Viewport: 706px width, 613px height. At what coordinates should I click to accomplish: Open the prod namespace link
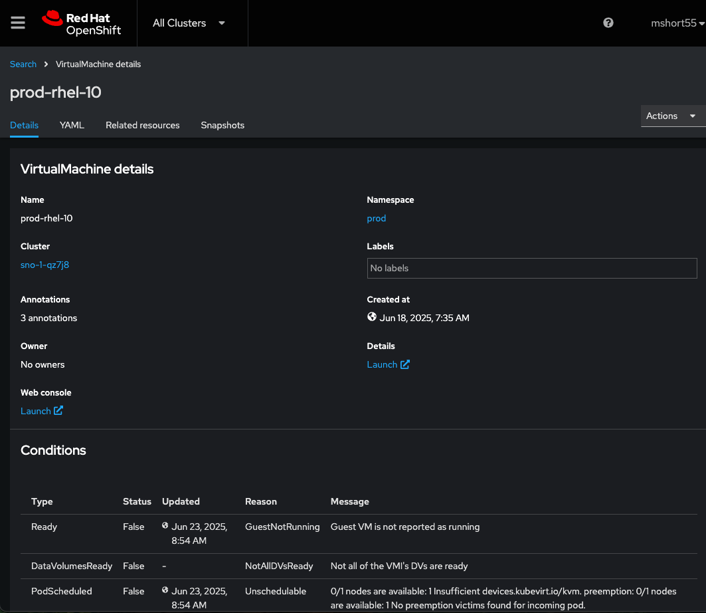coord(376,218)
